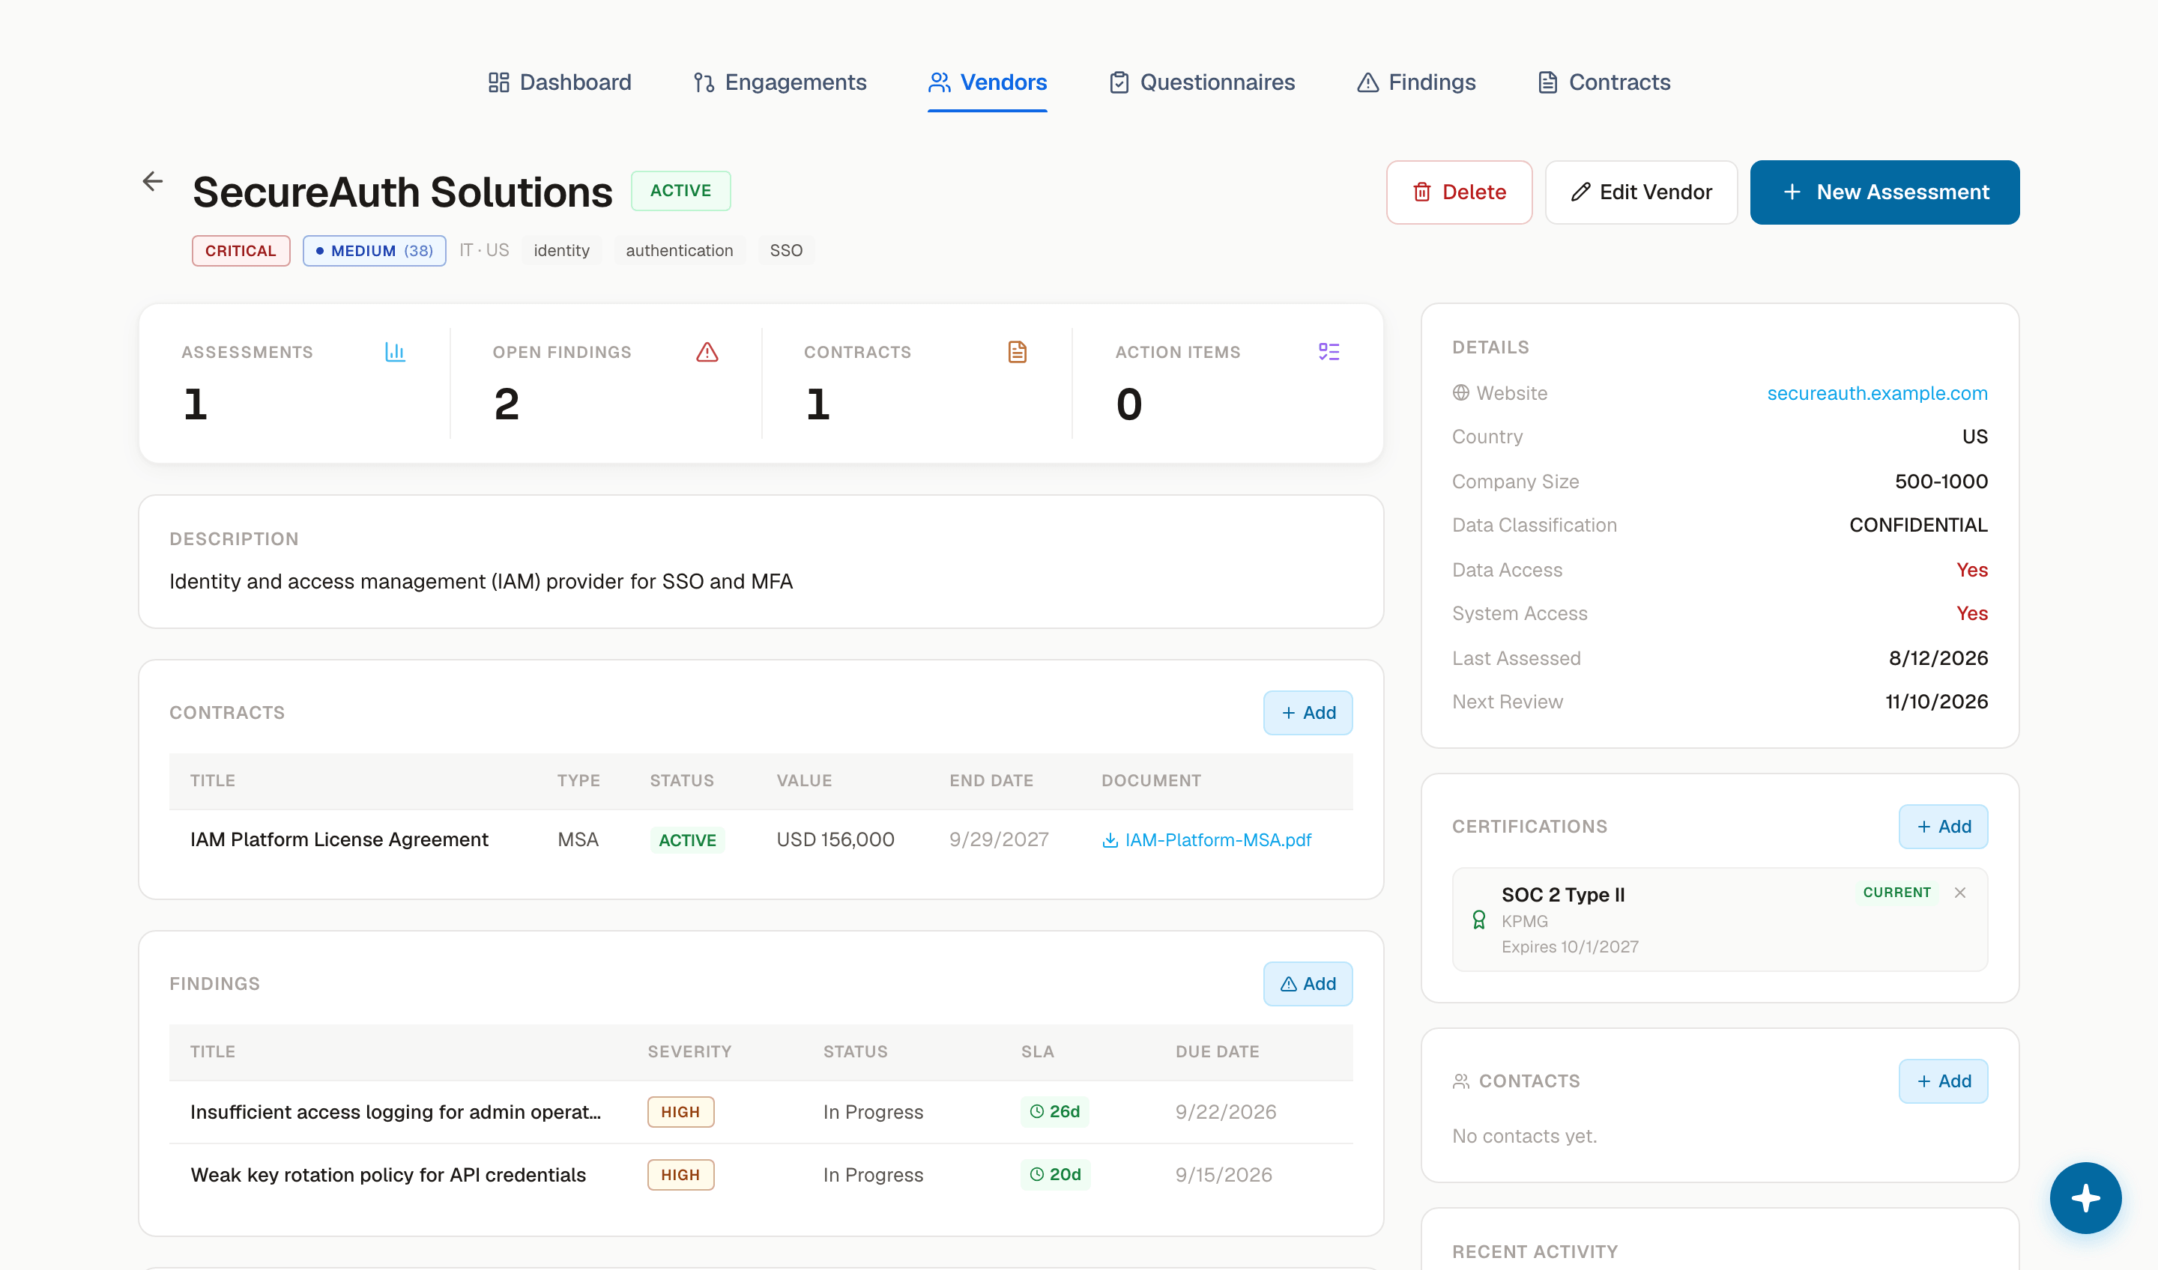This screenshot has height=1270, width=2158.
Task: Navigate to the Contracts tab
Action: [1604, 82]
